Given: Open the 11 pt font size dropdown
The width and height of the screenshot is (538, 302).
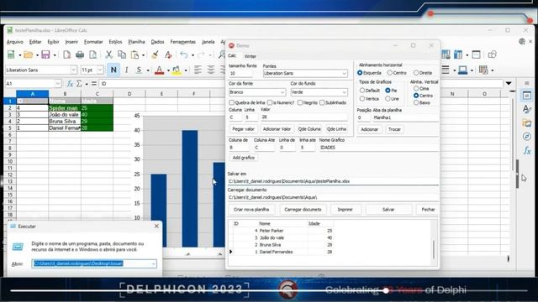Looking at the screenshot, I should [100, 70].
